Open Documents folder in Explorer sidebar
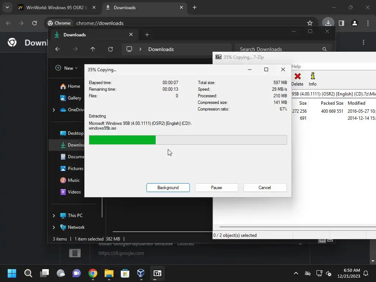The image size is (376, 282). (72, 156)
